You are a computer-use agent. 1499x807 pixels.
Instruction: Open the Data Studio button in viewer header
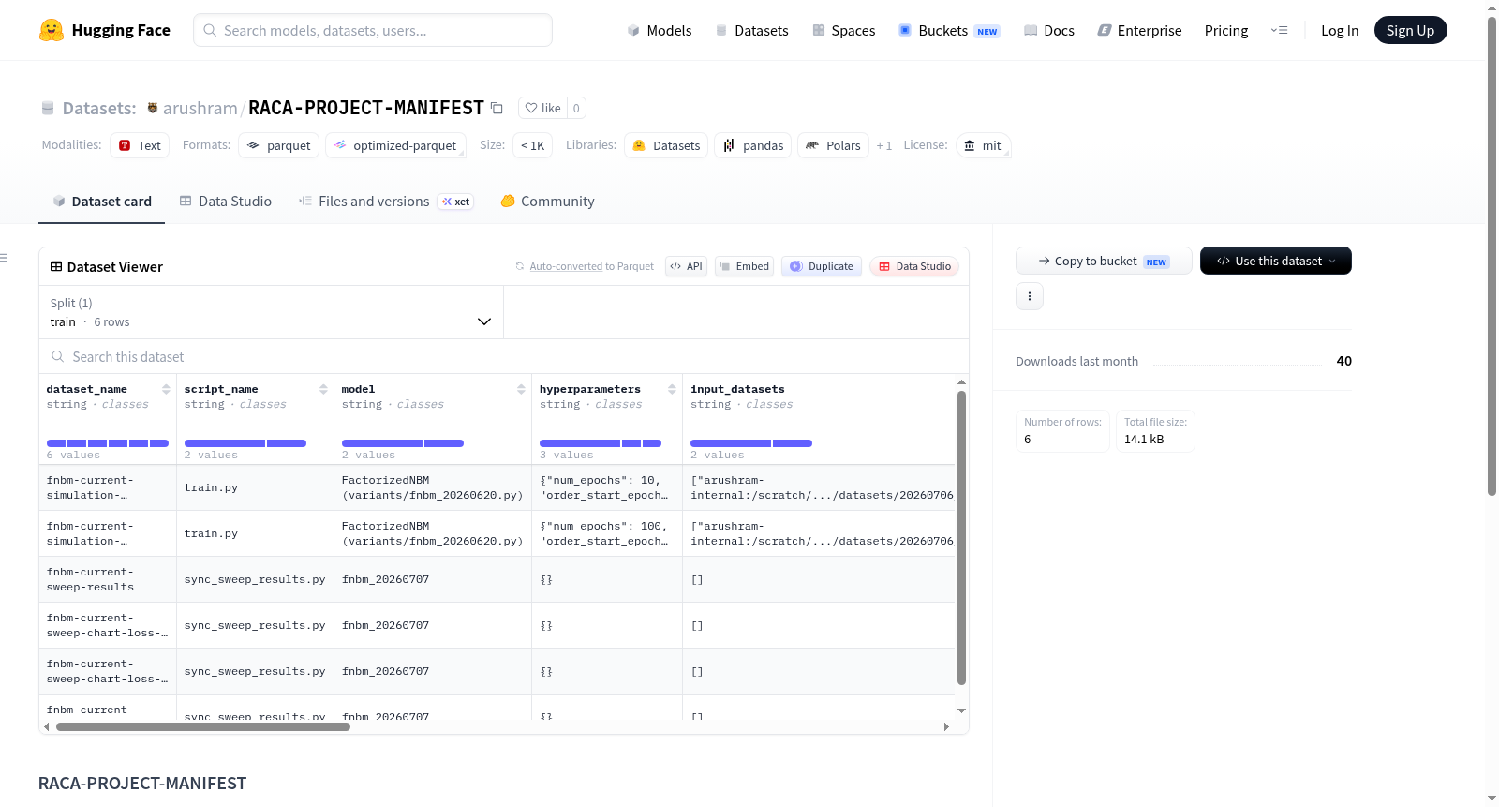tap(914, 266)
